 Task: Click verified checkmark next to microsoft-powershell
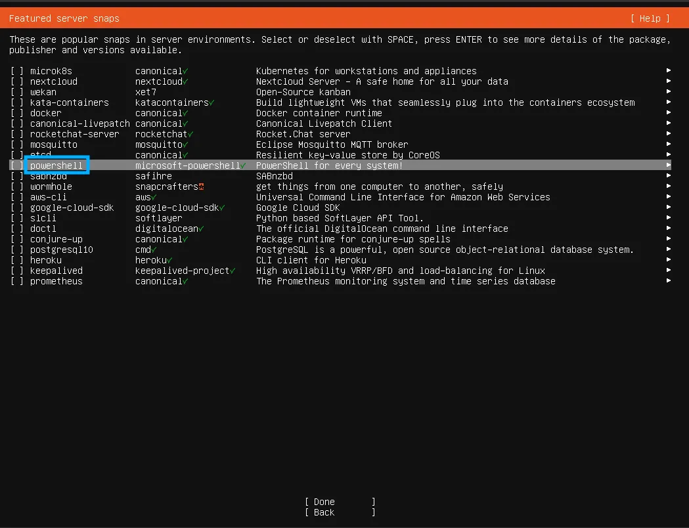(243, 166)
